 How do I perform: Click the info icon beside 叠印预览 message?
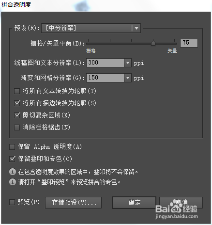tap(13, 182)
